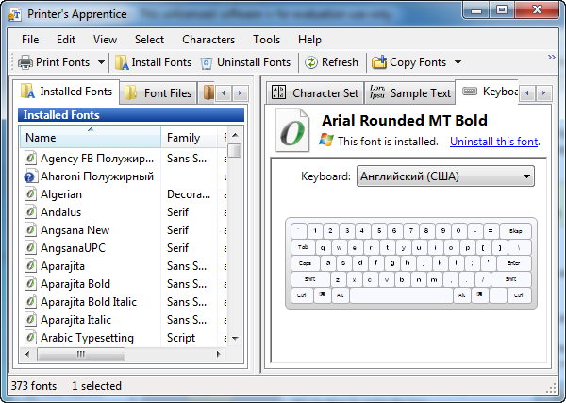The height and width of the screenshot is (403, 566).
Task: Click the green Refresh icon
Action: (310, 62)
